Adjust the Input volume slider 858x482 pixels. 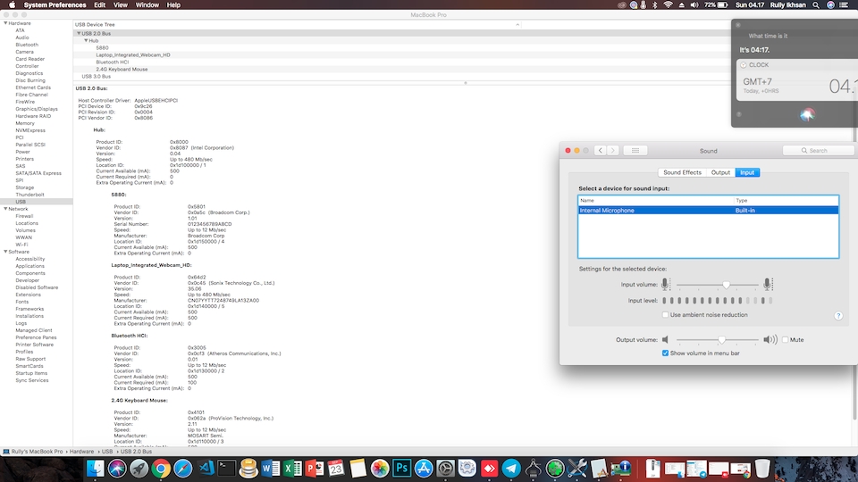[x=726, y=285]
